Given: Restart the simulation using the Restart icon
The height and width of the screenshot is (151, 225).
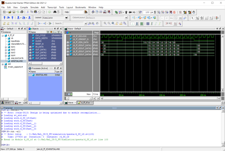Looking at the screenshot, I should [x=140, y=12].
